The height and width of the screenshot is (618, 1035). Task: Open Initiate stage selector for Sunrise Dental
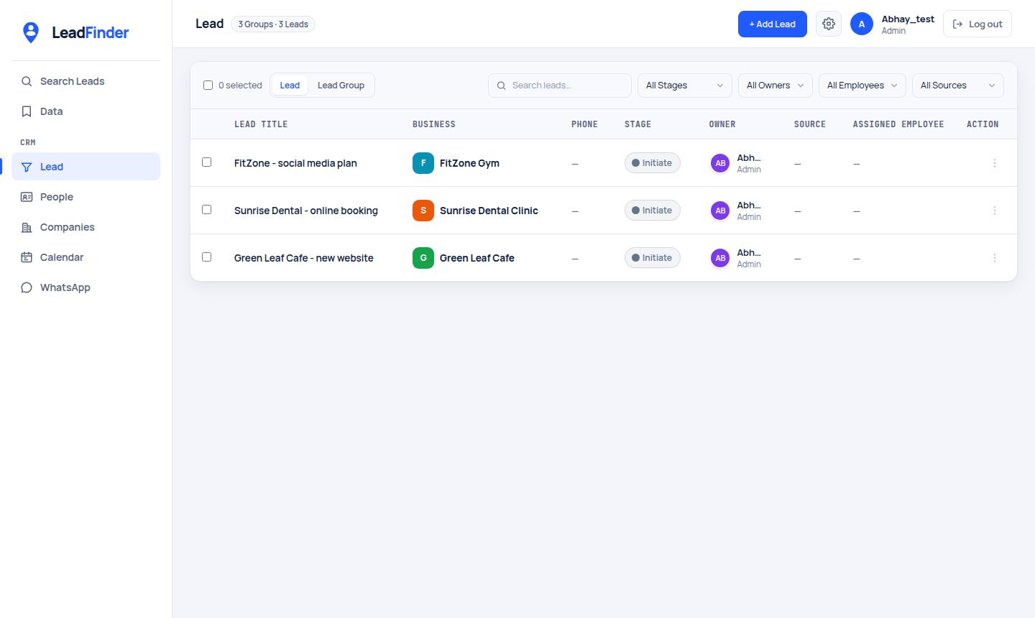pyautogui.click(x=653, y=211)
